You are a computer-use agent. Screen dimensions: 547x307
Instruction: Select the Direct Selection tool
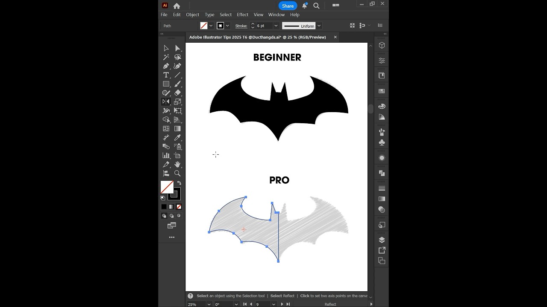177,48
